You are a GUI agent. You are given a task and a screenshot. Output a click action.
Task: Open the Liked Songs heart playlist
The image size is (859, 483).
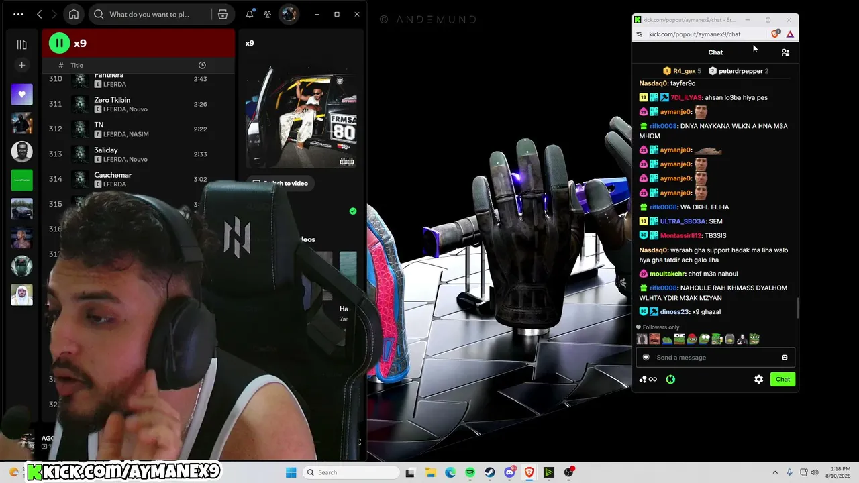[21, 95]
